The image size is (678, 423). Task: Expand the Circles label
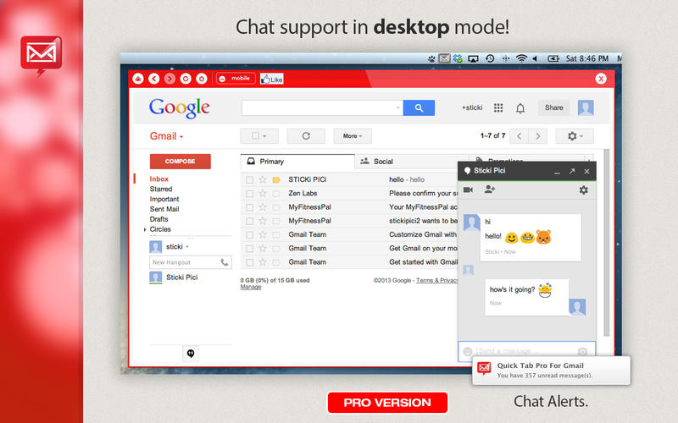click(x=145, y=229)
